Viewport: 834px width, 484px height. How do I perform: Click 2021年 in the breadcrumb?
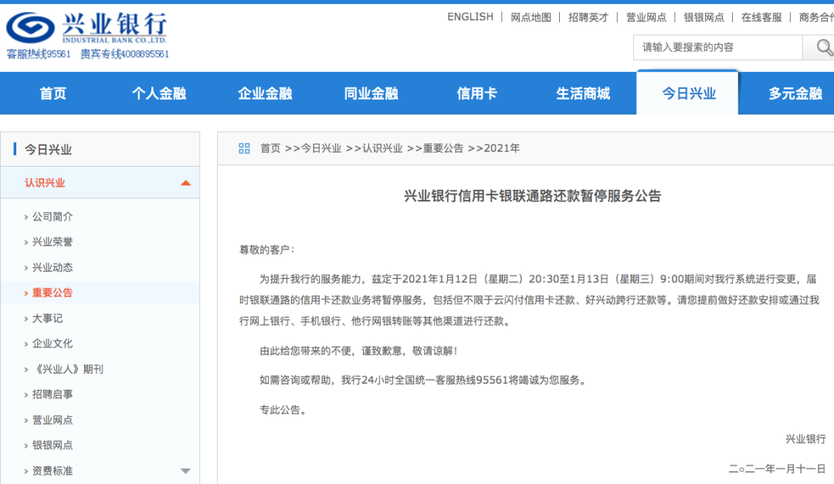pyautogui.click(x=502, y=148)
